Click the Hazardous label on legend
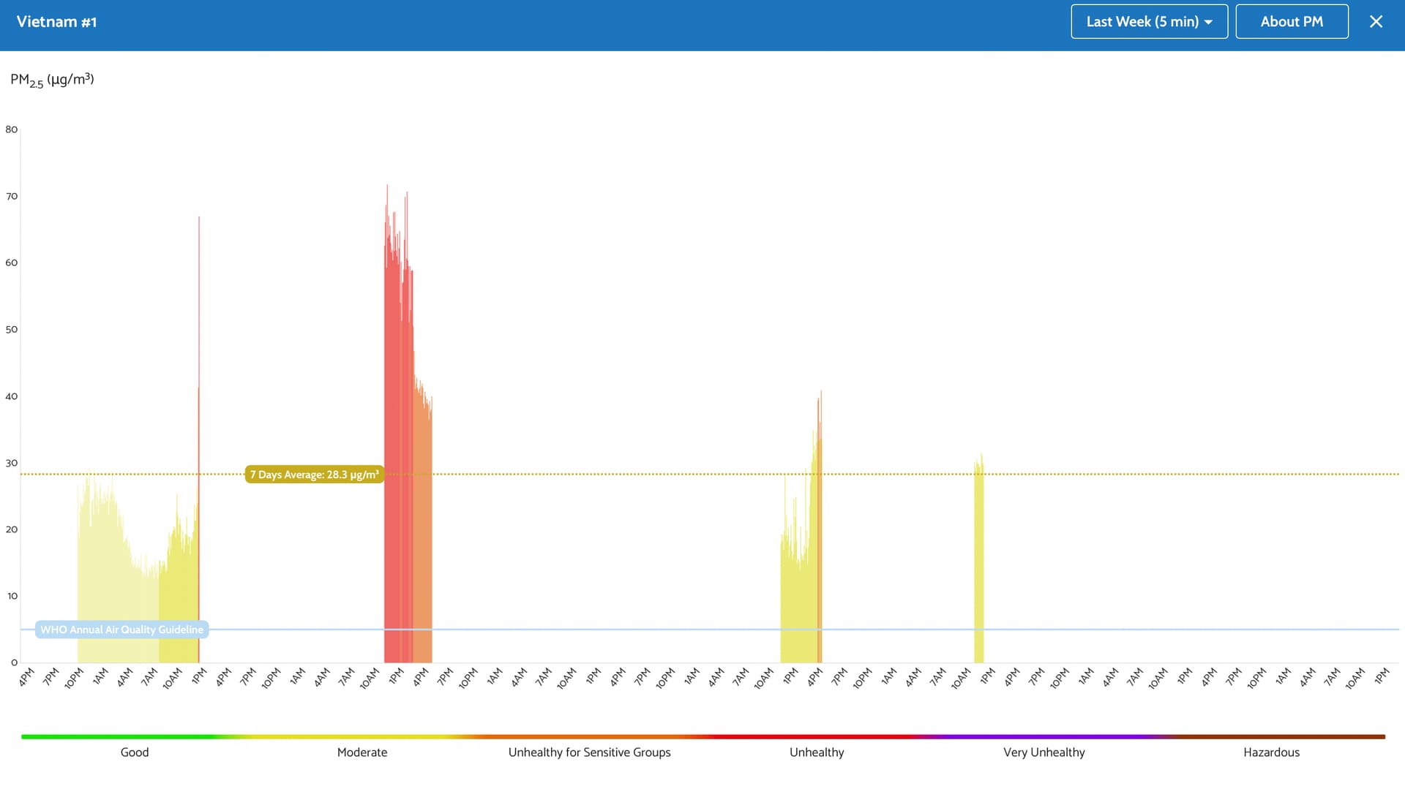The image size is (1405, 797). 1271,752
